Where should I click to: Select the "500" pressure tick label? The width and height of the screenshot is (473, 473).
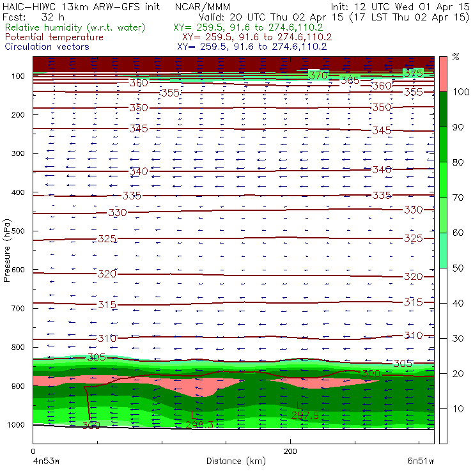(x=18, y=231)
